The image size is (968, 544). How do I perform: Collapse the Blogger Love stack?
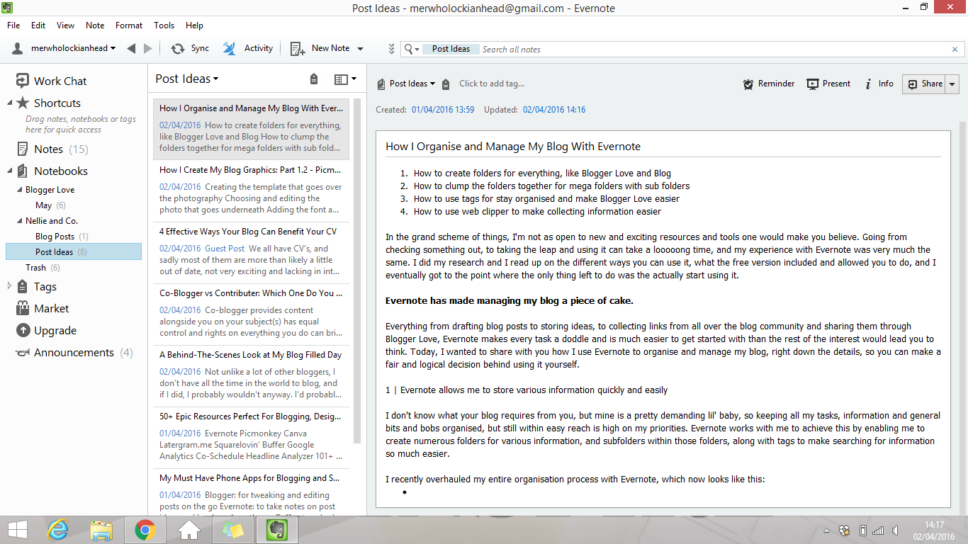20,190
